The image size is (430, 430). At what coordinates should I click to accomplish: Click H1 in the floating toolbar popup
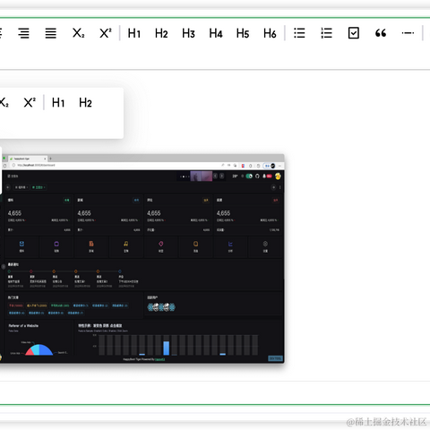click(58, 103)
